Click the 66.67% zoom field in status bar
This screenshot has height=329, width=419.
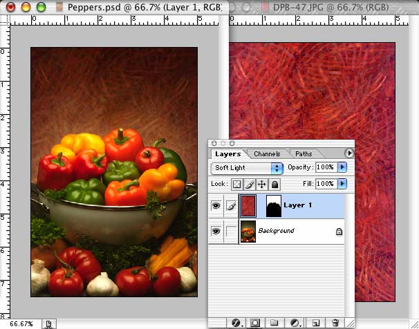click(21, 324)
